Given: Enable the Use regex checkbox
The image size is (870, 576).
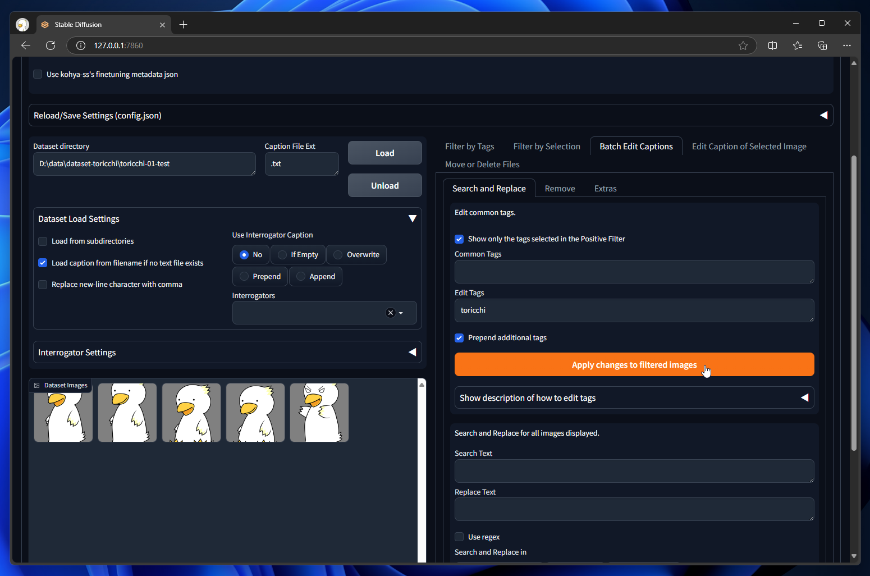Looking at the screenshot, I should [459, 537].
